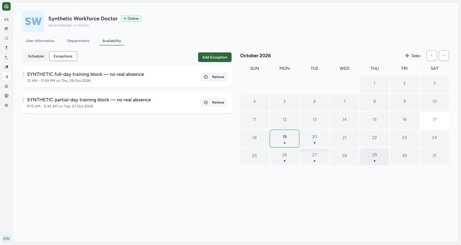Click '12 AM - 11:59 PM on Thu, 29 Oct 2026'

[x=59, y=81]
